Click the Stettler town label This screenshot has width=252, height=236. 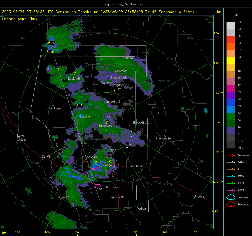(x=163, y=81)
